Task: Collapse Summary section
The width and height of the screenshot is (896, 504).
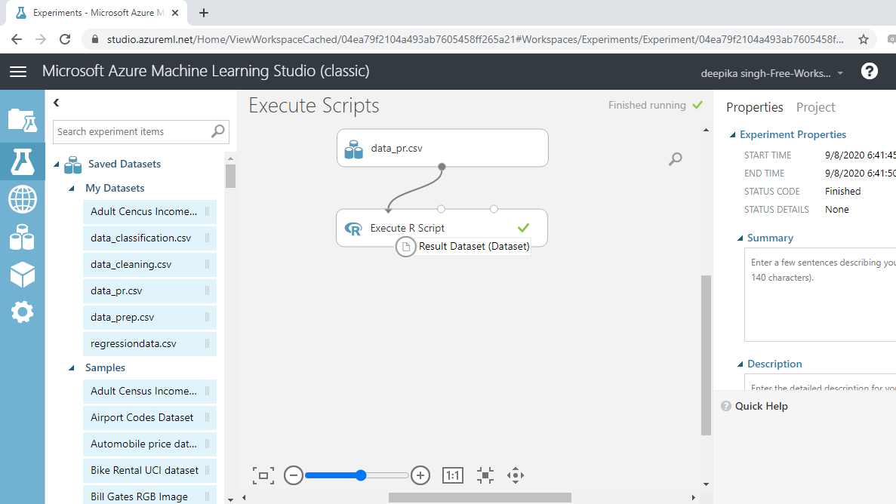Action: click(740, 238)
